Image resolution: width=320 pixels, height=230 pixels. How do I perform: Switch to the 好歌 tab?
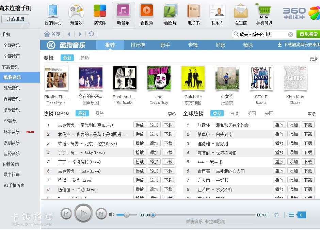point(220,45)
